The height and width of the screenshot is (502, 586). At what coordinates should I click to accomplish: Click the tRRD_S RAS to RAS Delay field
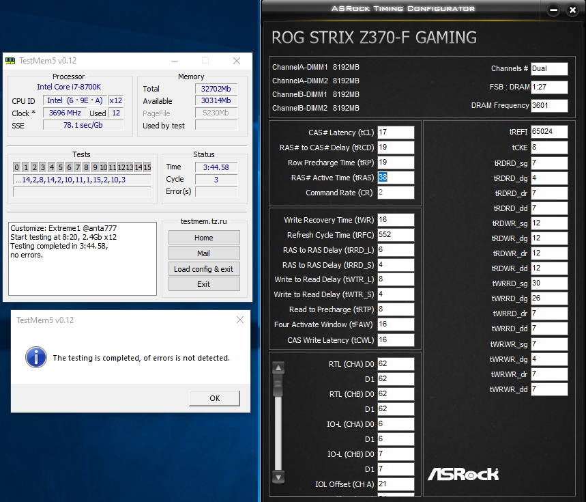[396, 265]
